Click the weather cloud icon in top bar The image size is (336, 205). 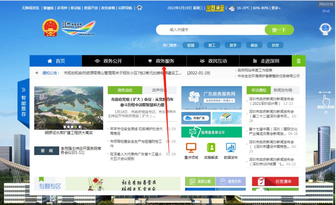pos(232,8)
